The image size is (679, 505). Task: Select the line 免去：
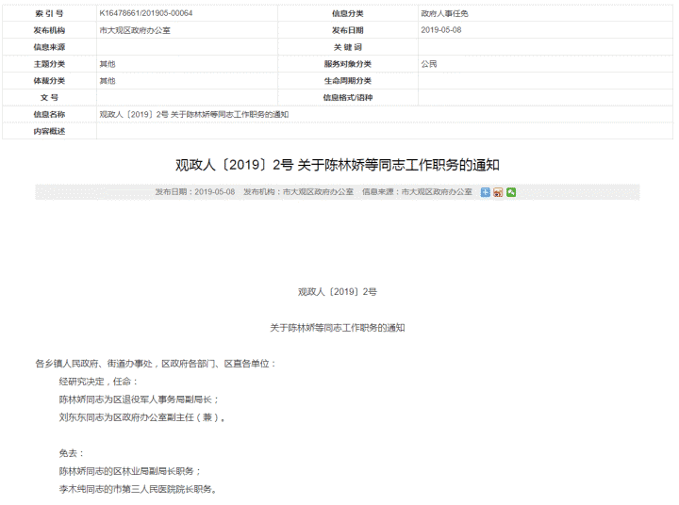[72, 453]
